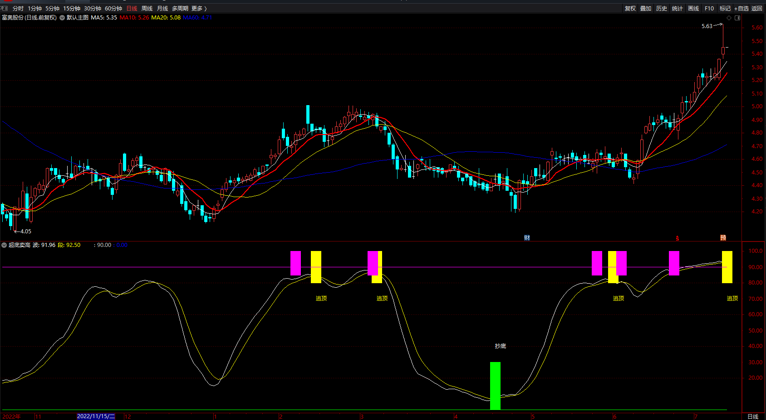This screenshot has height=420, width=766.
Task: Click the 返回 back button
Action: 757,9
